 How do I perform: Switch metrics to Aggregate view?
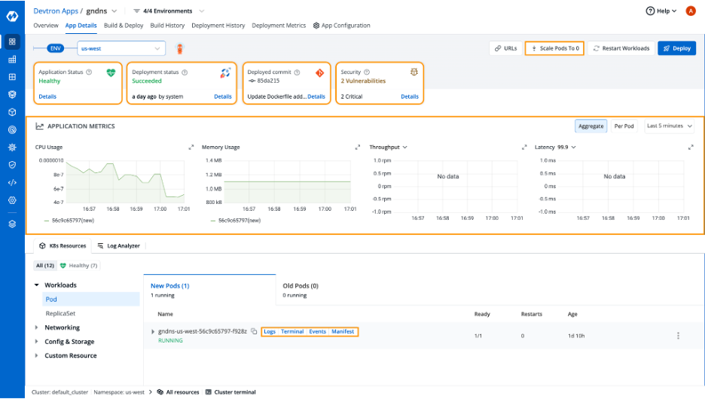(x=591, y=126)
